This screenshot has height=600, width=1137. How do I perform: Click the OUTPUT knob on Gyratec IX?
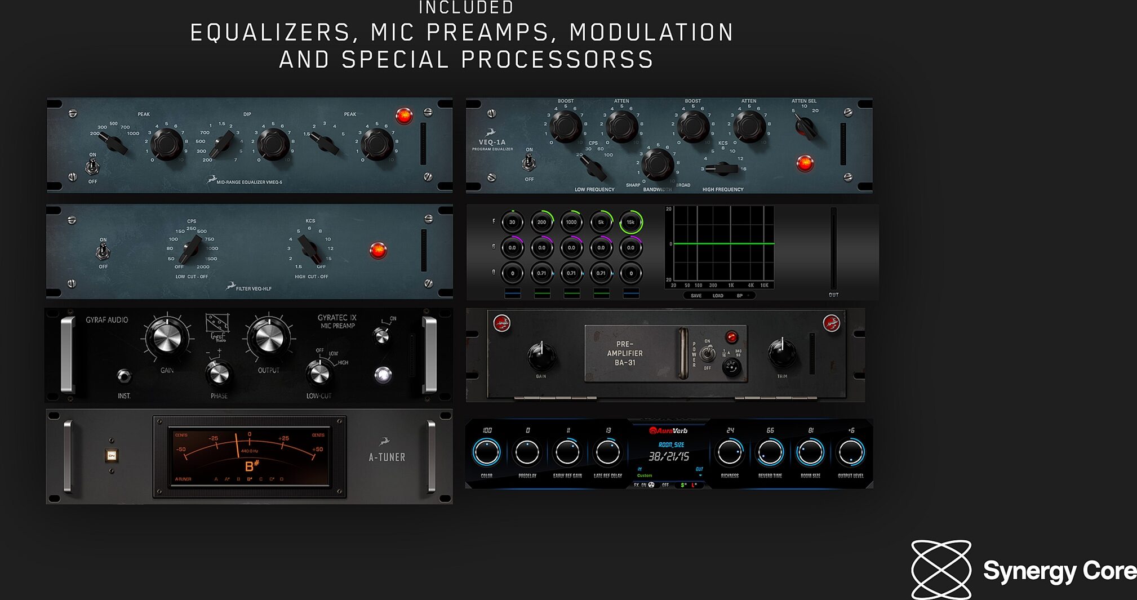(x=269, y=337)
